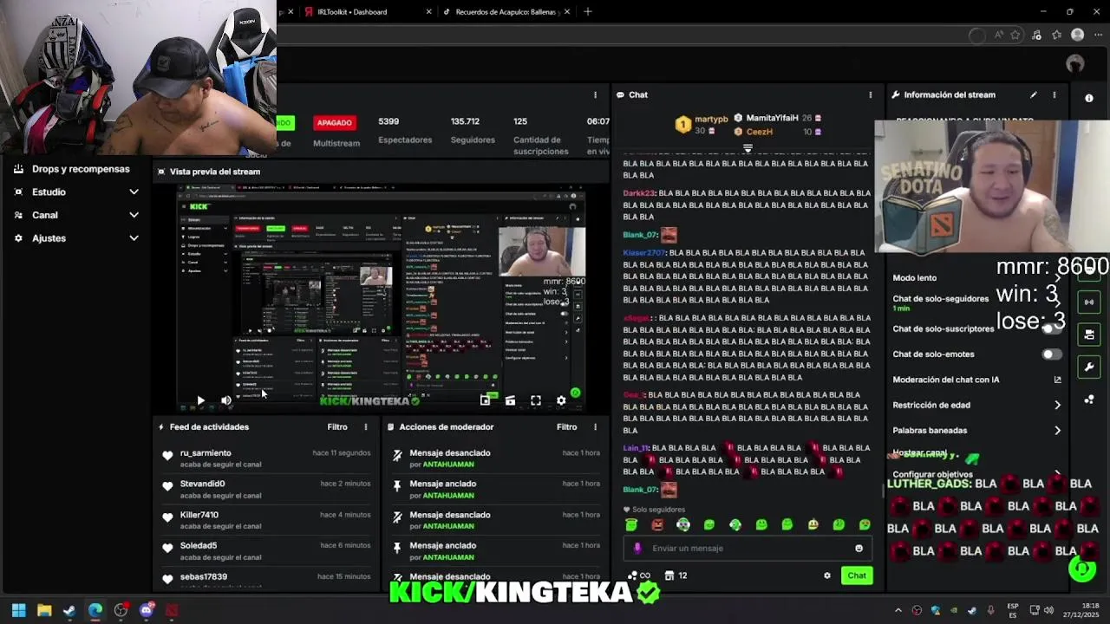Select the red angry emote in chat

657,524
